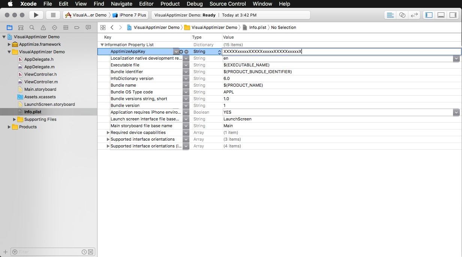
Task: Open the YES boolean value dropdown
Action: coord(456,112)
